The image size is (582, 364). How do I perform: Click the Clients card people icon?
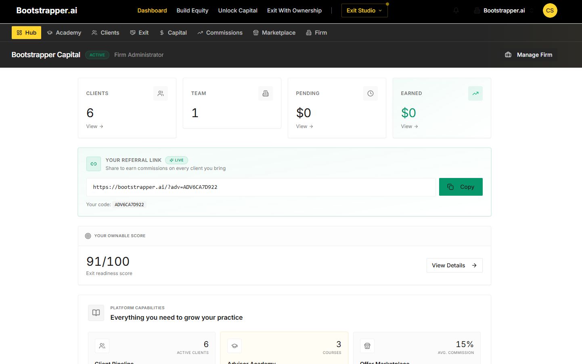[x=161, y=93]
